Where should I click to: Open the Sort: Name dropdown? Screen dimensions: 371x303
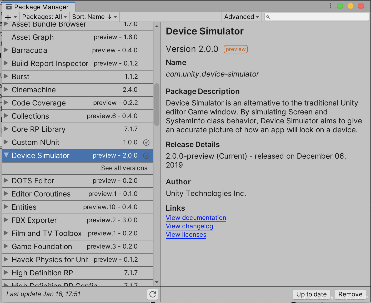(x=94, y=17)
